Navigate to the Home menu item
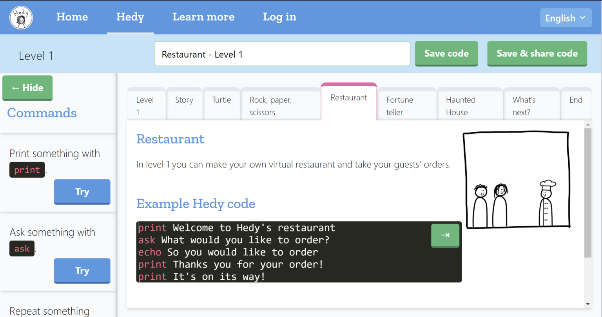The height and width of the screenshot is (317, 602). [x=72, y=17]
